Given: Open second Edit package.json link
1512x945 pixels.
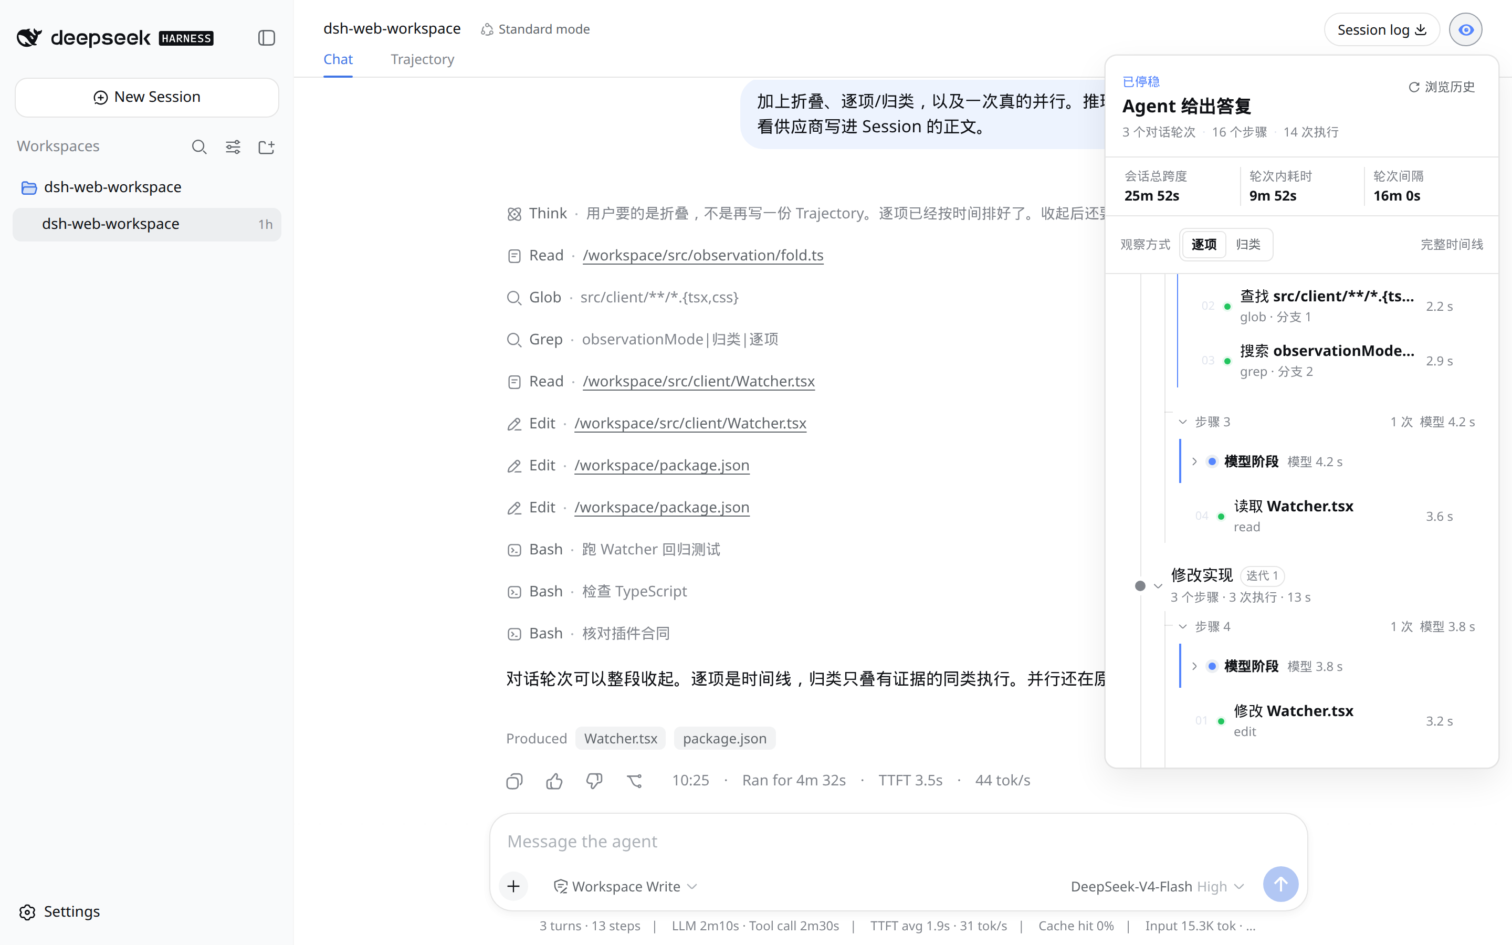Looking at the screenshot, I should [x=661, y=508].
